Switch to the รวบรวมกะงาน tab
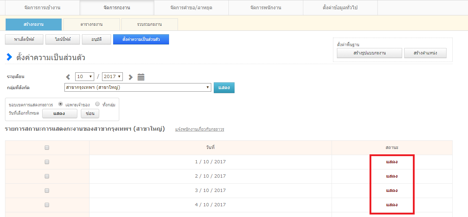Image resolution: width=468 pixels, height=217 pixels. click(x=149, y=24)
